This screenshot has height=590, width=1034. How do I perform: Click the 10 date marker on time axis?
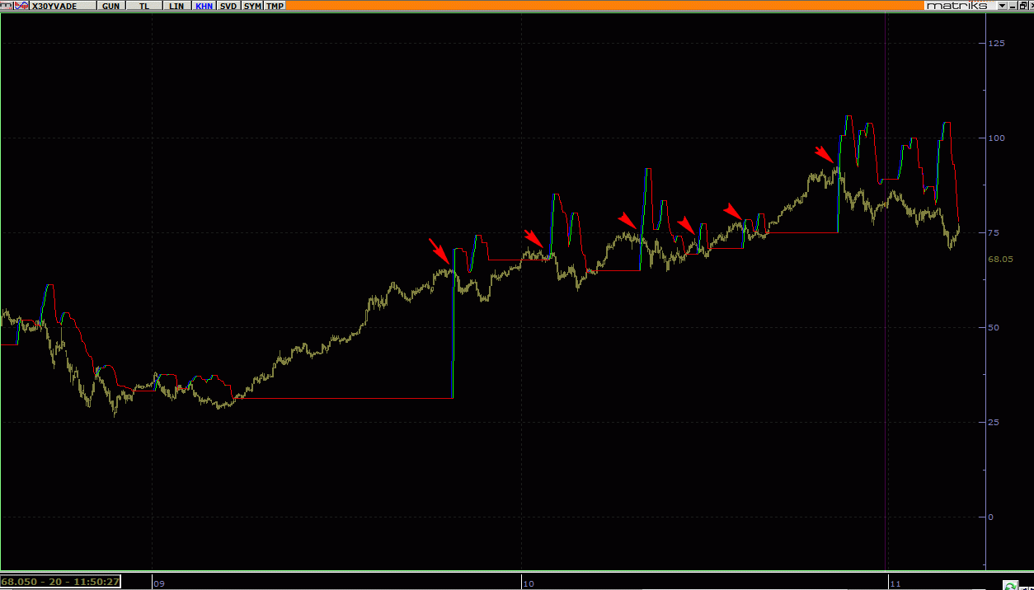click(x=529, y=583)
